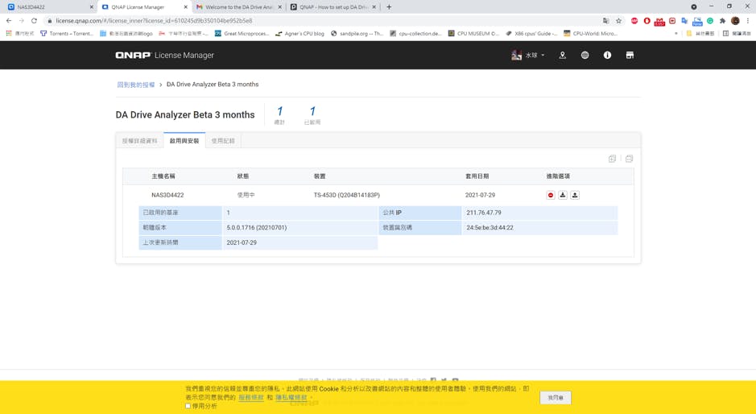This screenshot has height=414, width=756.
Task: Click the browser address bar
Action: pos(322,21)
